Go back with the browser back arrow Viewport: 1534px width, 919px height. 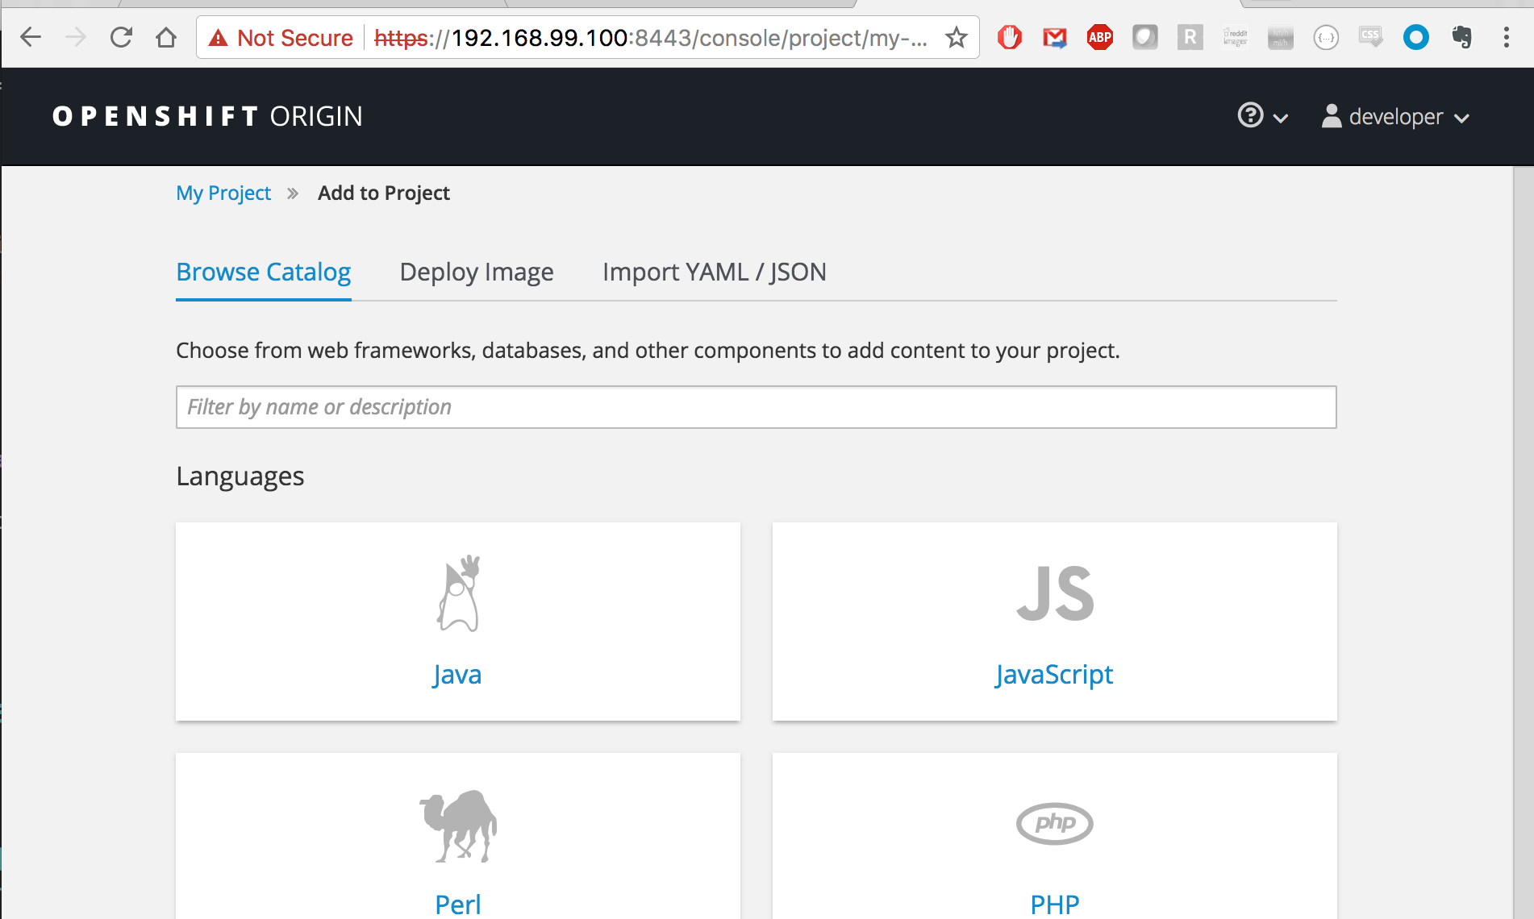[x=31, y=37]
